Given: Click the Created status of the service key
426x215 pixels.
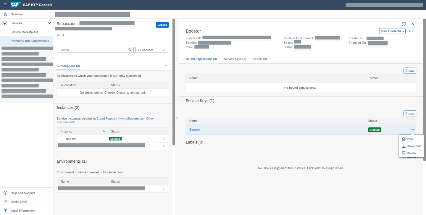Looking at the screenshot, I should pyautogui.click(x=375, y=130).
